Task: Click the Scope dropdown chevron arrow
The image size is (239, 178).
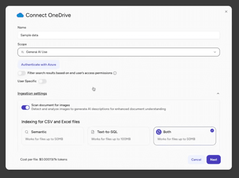Action: point(215,52)
